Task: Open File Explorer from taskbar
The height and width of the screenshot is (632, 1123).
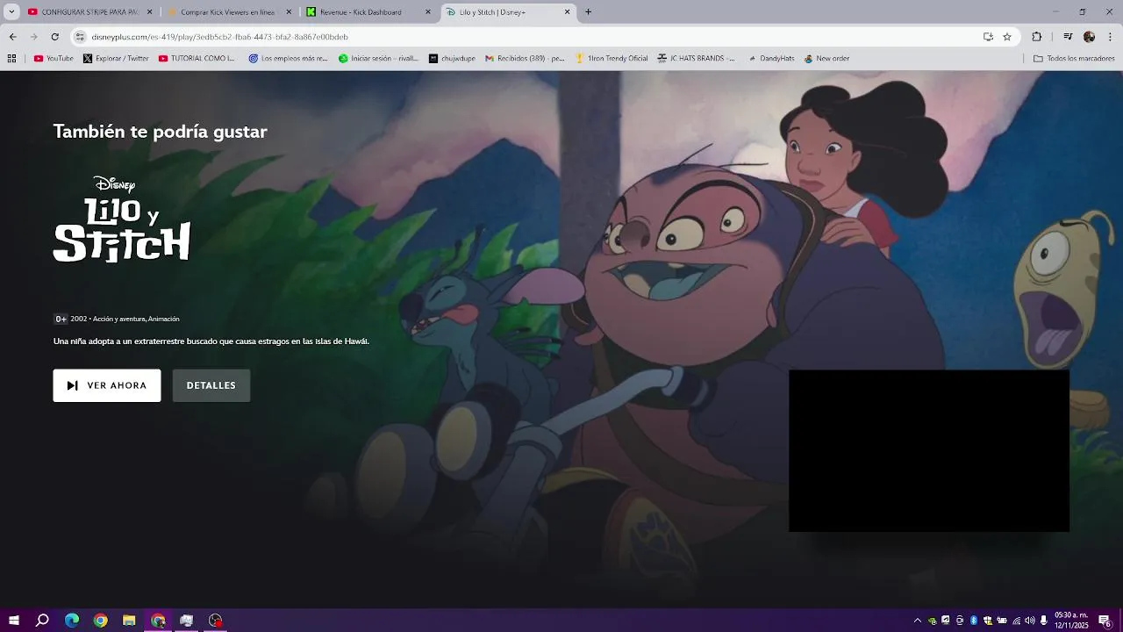Action: click(129, 621)
